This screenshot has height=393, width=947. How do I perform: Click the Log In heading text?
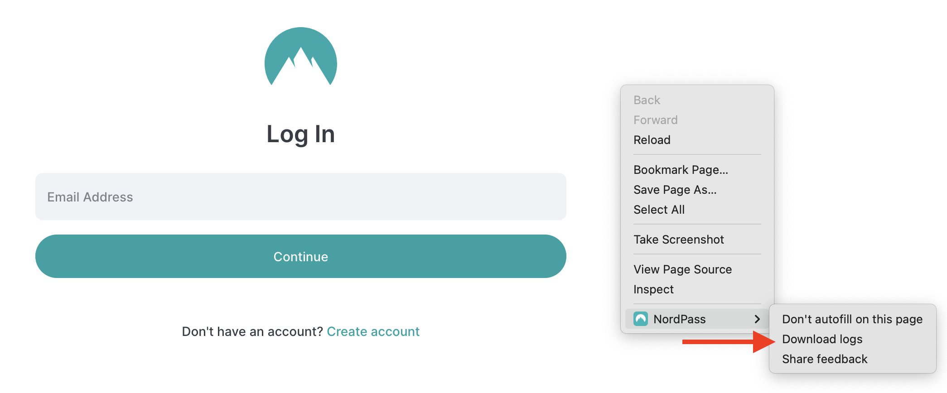pyautogui.click(x=301, y=134)
